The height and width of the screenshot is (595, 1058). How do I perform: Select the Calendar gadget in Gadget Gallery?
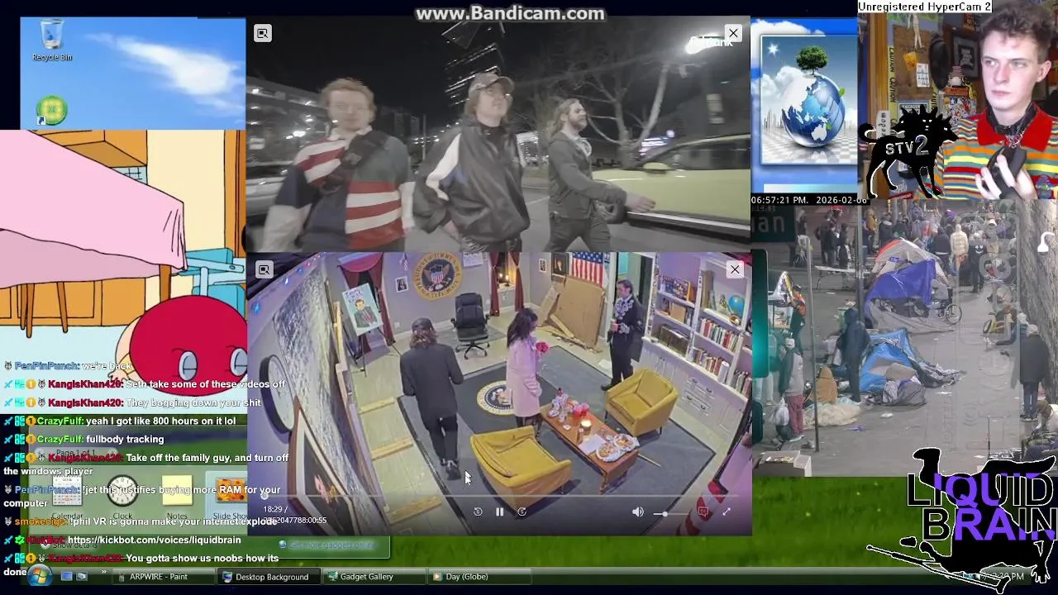[x=68, y=497]
